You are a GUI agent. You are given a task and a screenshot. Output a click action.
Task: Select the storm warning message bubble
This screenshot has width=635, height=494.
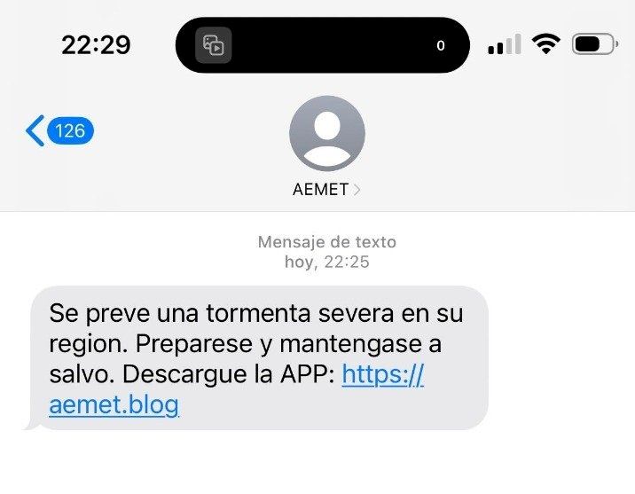pos(260,358)
